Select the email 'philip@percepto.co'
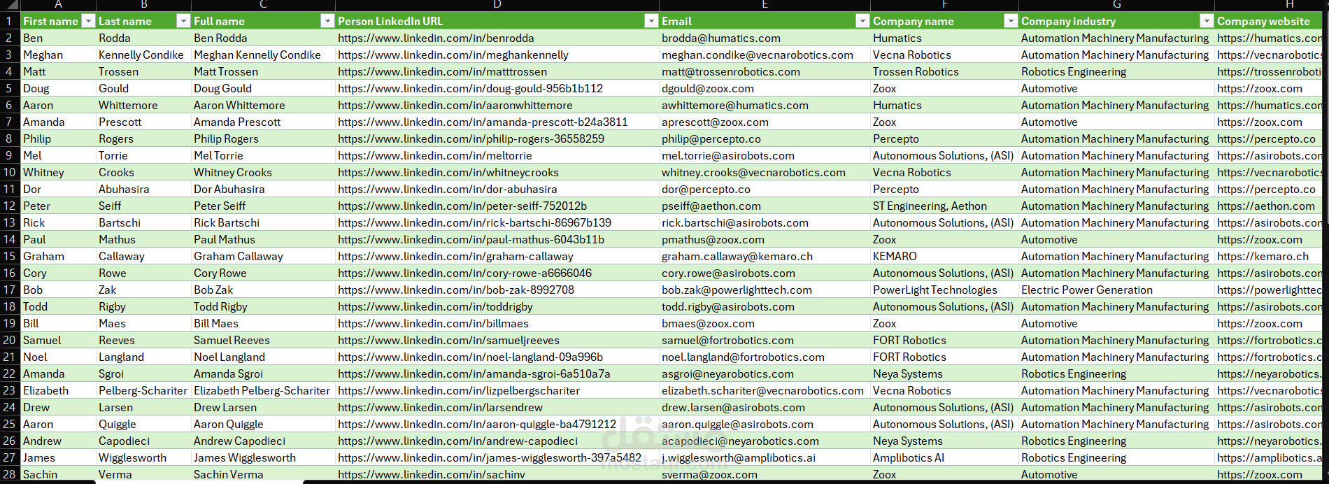1329x484 pixels. 765,138
